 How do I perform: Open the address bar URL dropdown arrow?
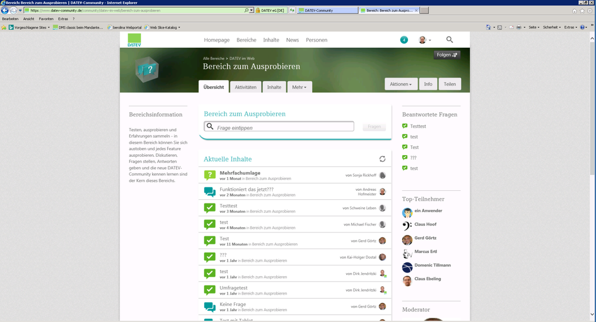pyautogui.click(x=251, y=11)
